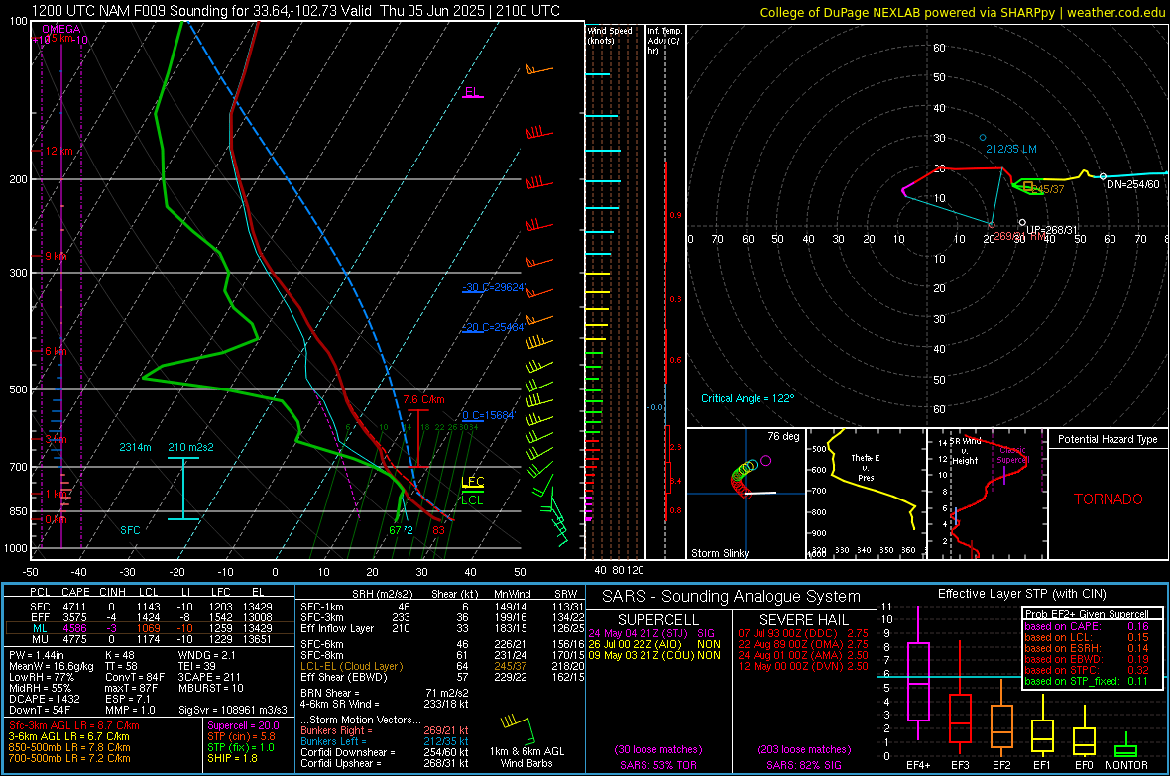Image resolution: width=1170 pixels, height=776 pixels.
Task: Select the highlighted ML parcel row
Action: pos(150,628)
